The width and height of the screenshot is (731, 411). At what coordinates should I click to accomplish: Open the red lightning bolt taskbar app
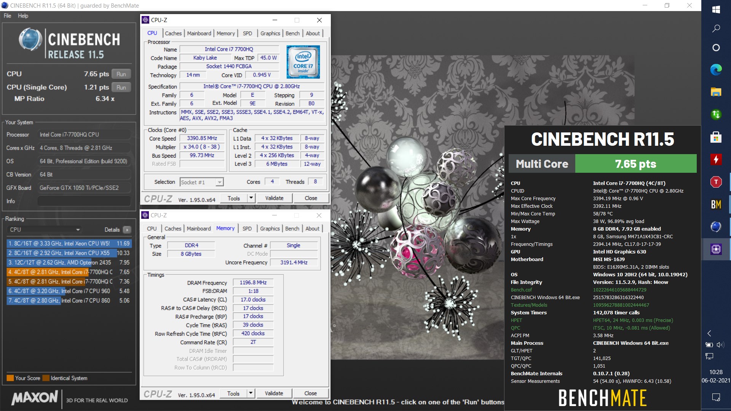pyautogui.click(x=716, y=159)
